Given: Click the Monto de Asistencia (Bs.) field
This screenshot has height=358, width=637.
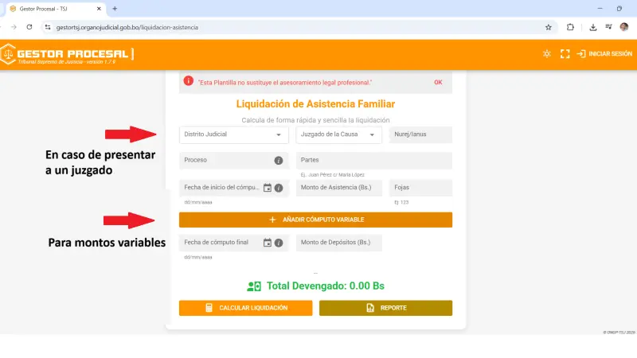Looking at the screenshot, I should (x=338, y=189).
